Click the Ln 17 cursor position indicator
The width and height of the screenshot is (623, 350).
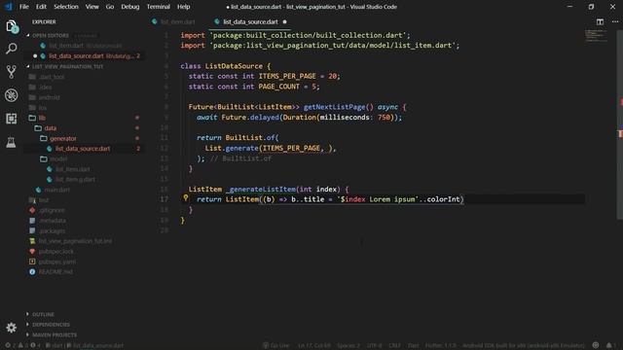point(314,345)
